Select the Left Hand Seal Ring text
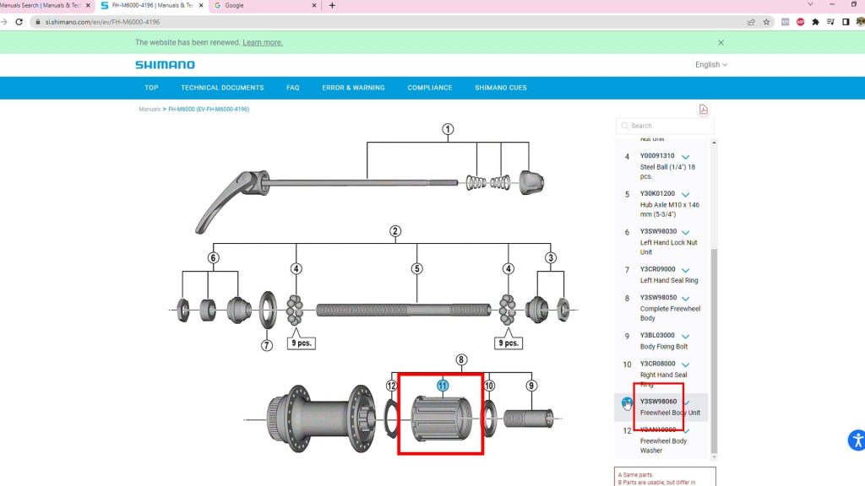The width and height of the screenshot is (865, 486). click(669, 280)
